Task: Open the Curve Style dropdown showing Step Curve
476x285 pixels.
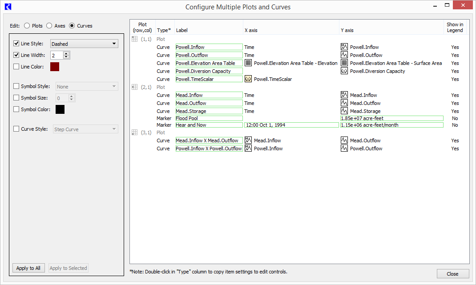Action: pyautogui.click(x=85, y=129)
